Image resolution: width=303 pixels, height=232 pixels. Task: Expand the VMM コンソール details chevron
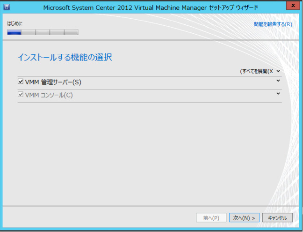[x=278, y=94]
